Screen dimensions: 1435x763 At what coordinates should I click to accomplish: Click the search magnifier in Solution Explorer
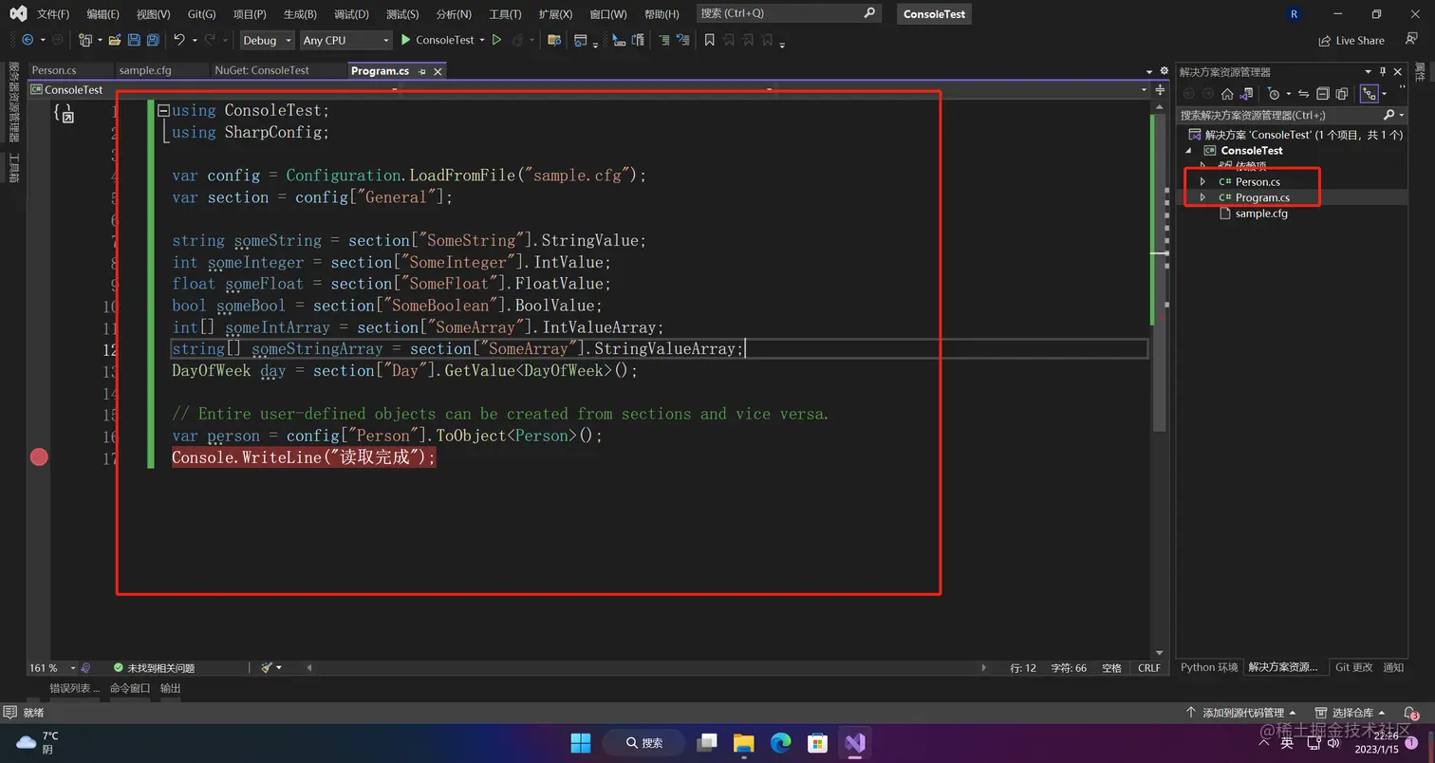click(1388, 115)
